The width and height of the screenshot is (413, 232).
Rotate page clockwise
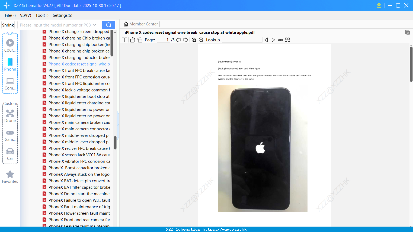pos(140,40)
